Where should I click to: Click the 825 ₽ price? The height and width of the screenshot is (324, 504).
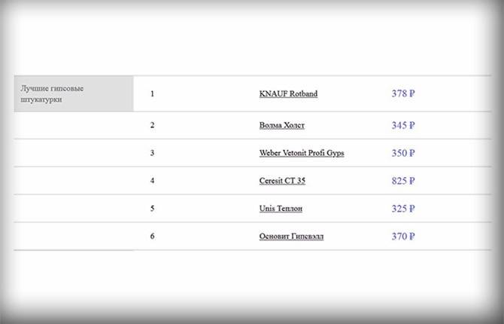[403, 181]
